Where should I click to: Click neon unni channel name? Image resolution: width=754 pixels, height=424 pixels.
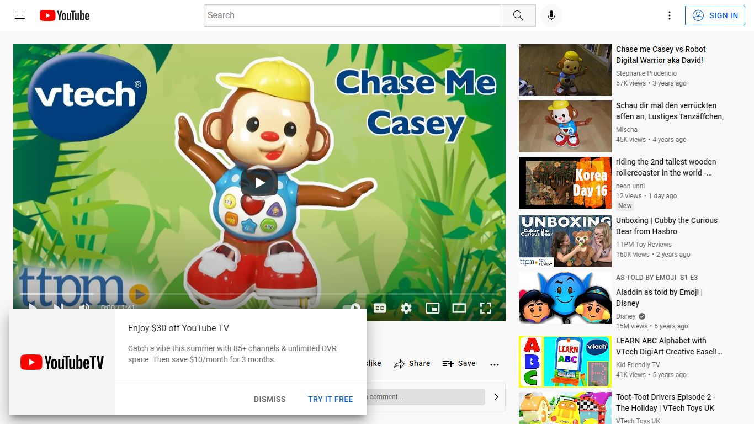pos(630,185)
